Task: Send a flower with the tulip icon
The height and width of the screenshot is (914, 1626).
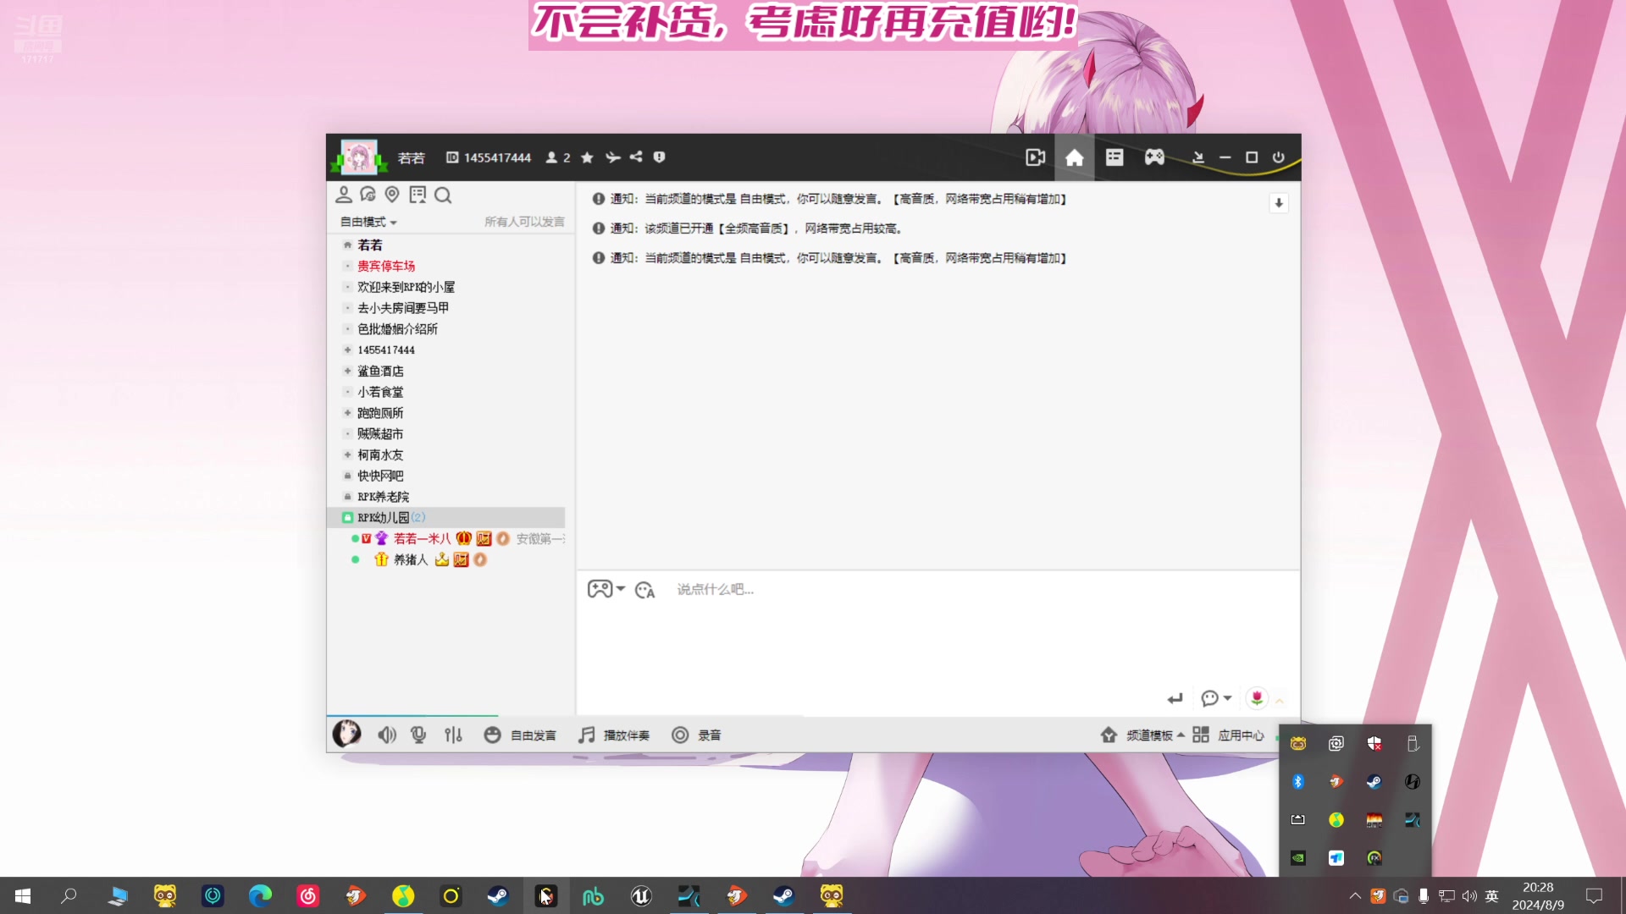Action: (x=1257, y=698)
